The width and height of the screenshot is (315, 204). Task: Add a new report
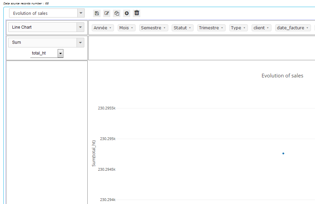coord(127,13)
